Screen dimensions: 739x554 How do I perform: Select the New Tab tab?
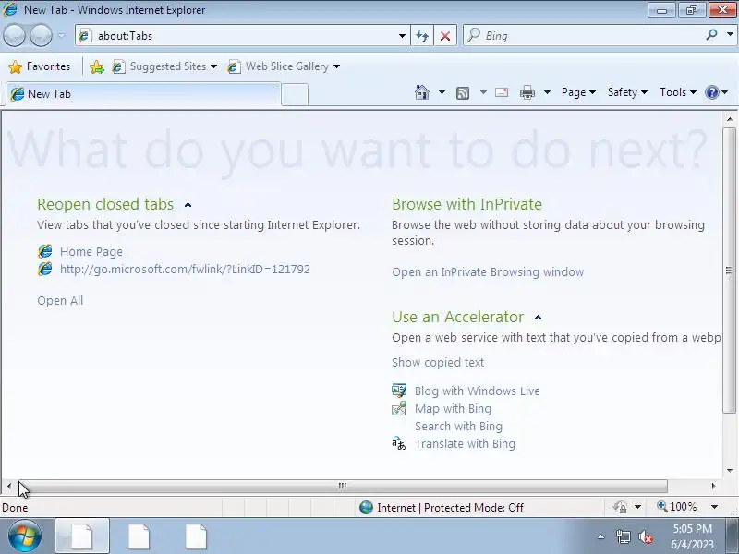pos(143,94)
